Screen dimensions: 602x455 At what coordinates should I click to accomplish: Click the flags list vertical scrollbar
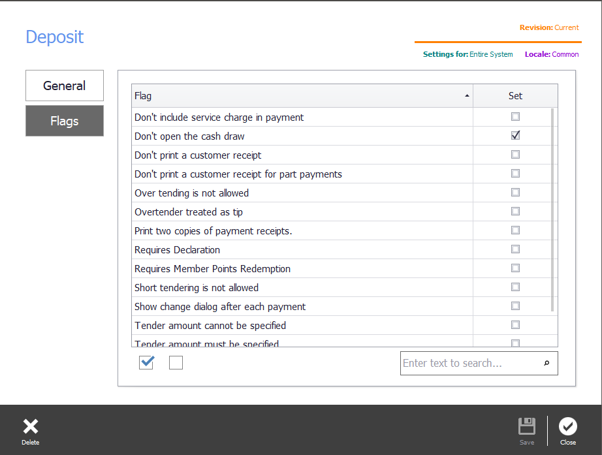pyautogui.click(x=553, y=209)
